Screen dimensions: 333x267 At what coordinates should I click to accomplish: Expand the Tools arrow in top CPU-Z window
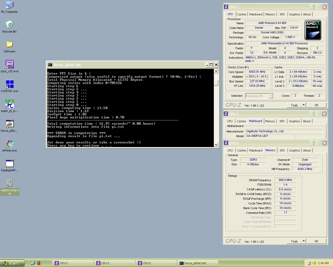(304, 105)
